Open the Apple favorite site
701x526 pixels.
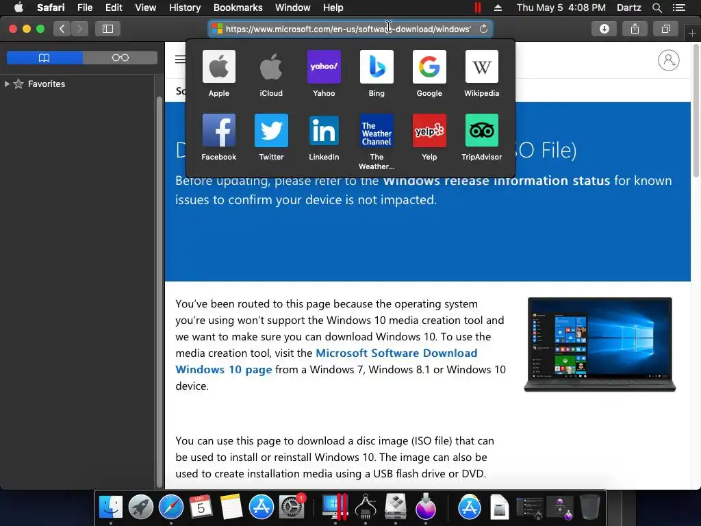pyautogui.click(x=218, y=74)
